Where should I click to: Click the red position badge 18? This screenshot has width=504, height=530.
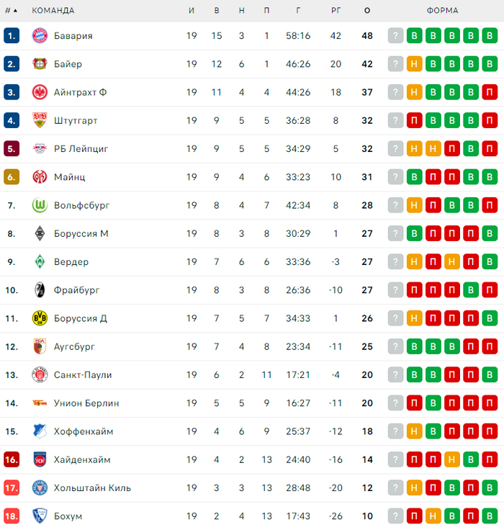[12, 516]
